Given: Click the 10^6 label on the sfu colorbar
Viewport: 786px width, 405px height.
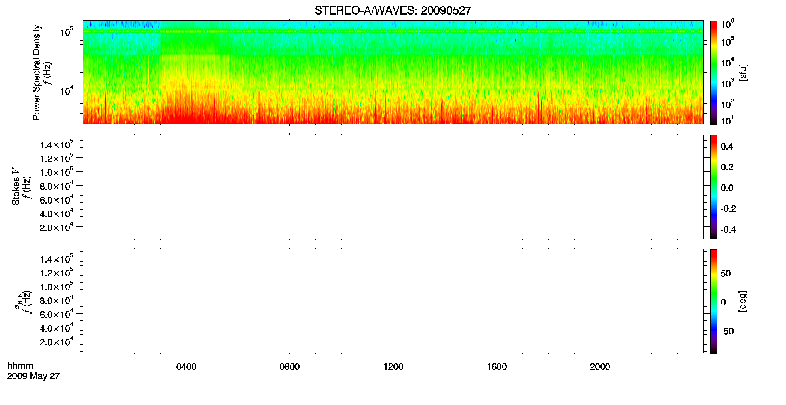Looking at the screenshot, I should click(x=727, y=24).
